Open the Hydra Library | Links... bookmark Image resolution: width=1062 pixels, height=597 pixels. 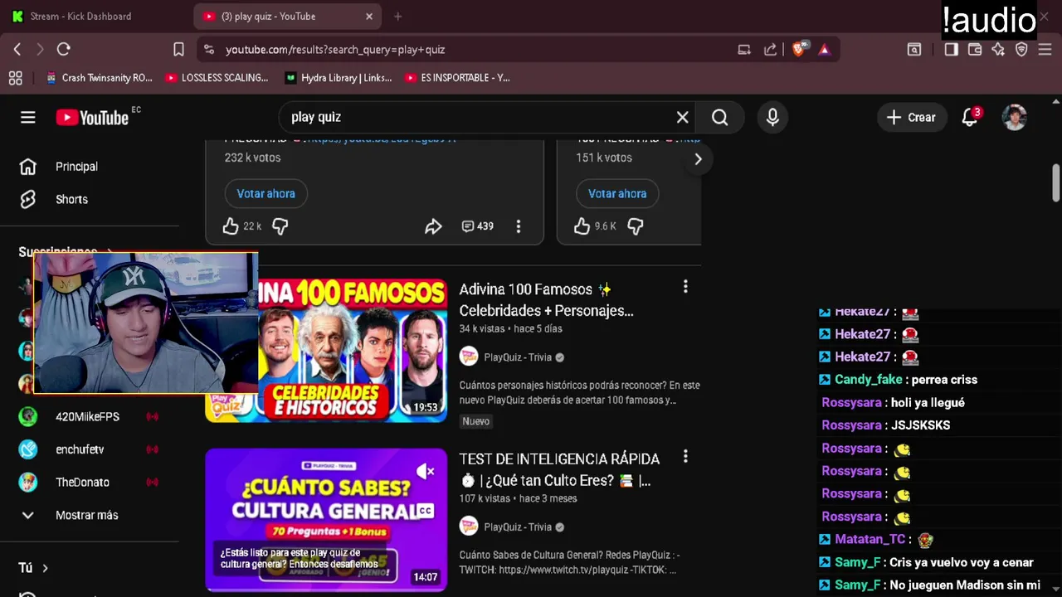[x=338, y=78]
